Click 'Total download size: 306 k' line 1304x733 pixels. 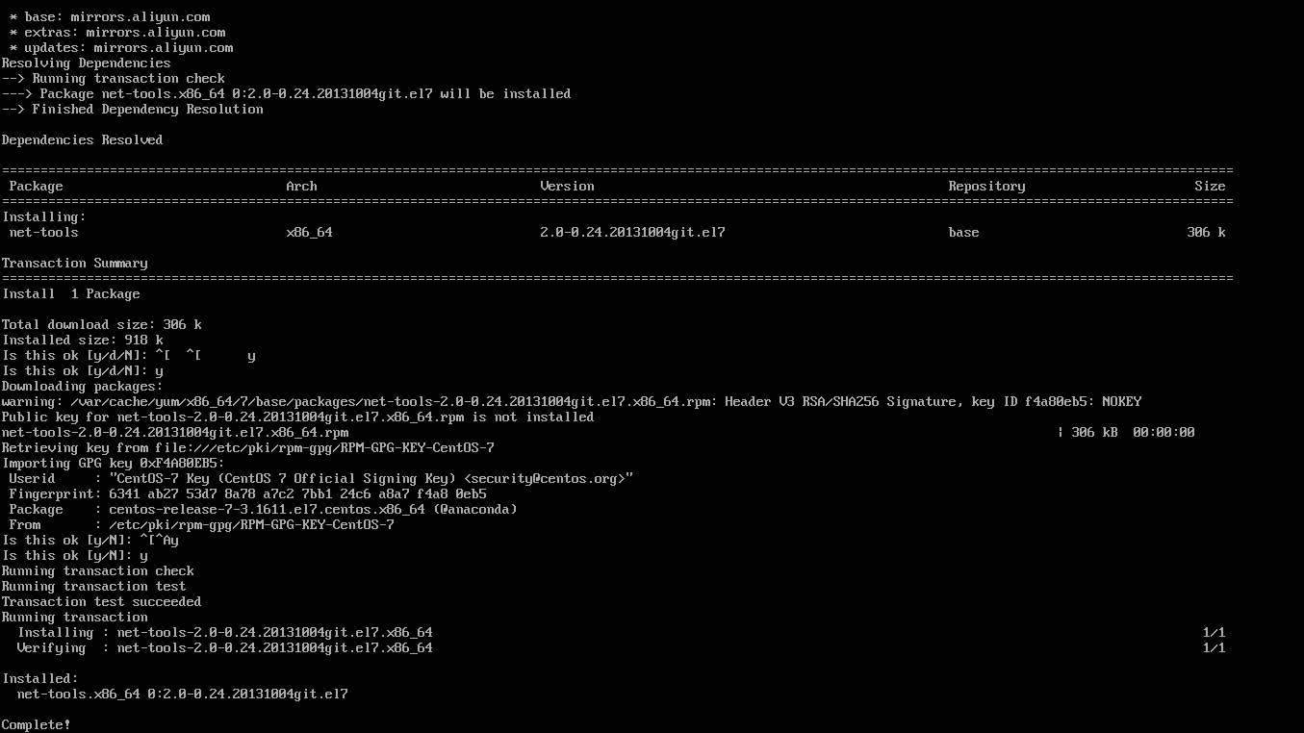click(x=102, y=324)
